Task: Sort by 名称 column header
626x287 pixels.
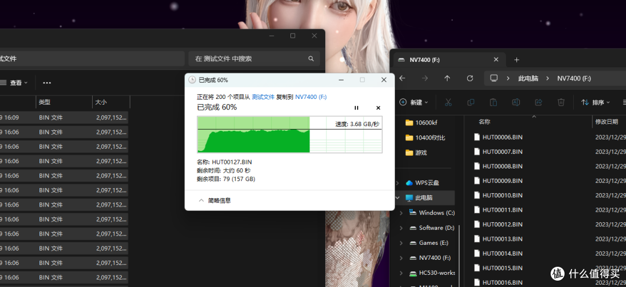Action: 484,122
